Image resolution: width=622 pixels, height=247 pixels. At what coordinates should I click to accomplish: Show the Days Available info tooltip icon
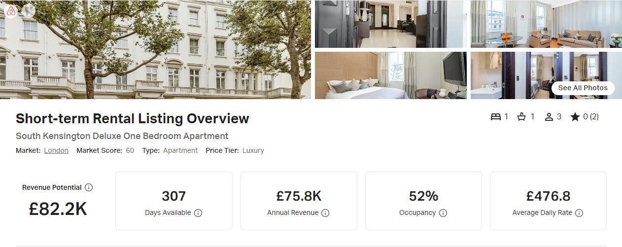point(198,213)
